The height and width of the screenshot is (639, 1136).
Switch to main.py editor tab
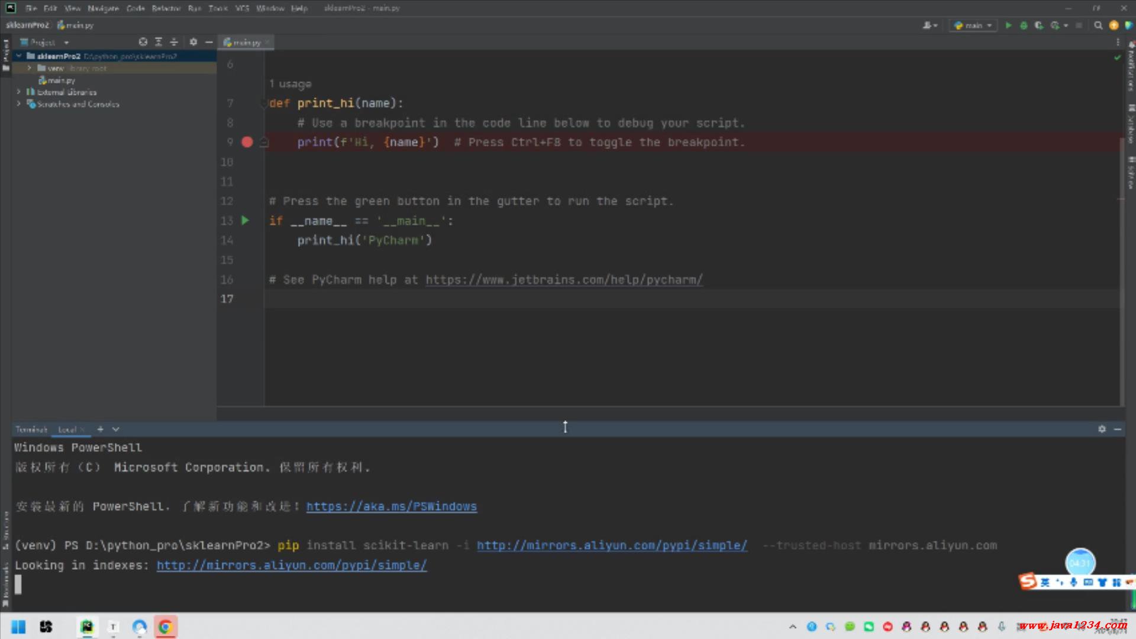(246, 42)
